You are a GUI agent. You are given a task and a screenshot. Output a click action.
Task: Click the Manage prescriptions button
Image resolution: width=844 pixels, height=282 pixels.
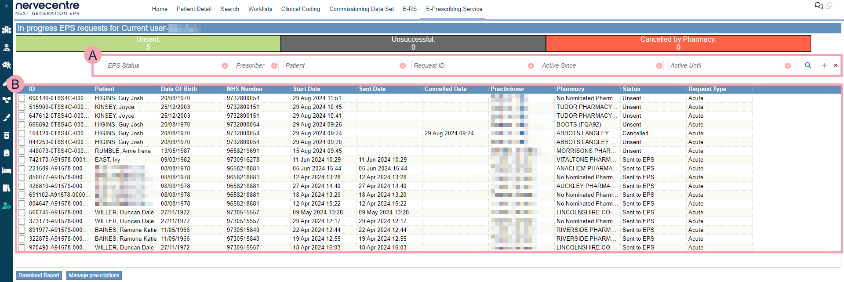click(x=94, y=275)
